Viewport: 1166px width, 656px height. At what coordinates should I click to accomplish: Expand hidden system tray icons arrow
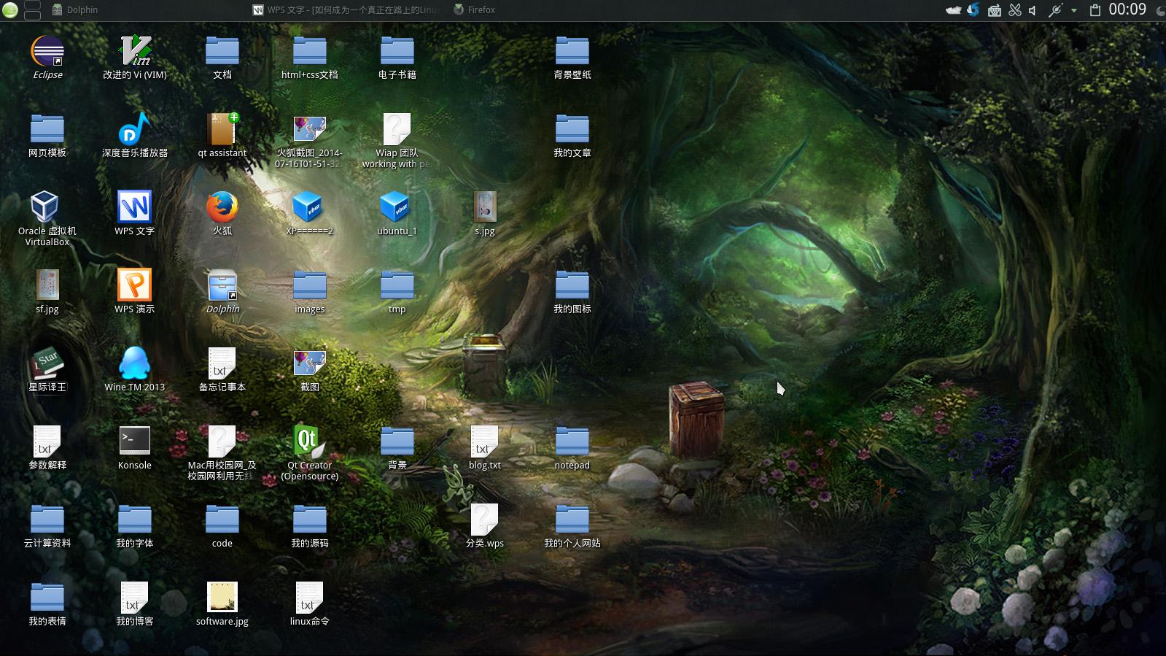[1073, 10]
